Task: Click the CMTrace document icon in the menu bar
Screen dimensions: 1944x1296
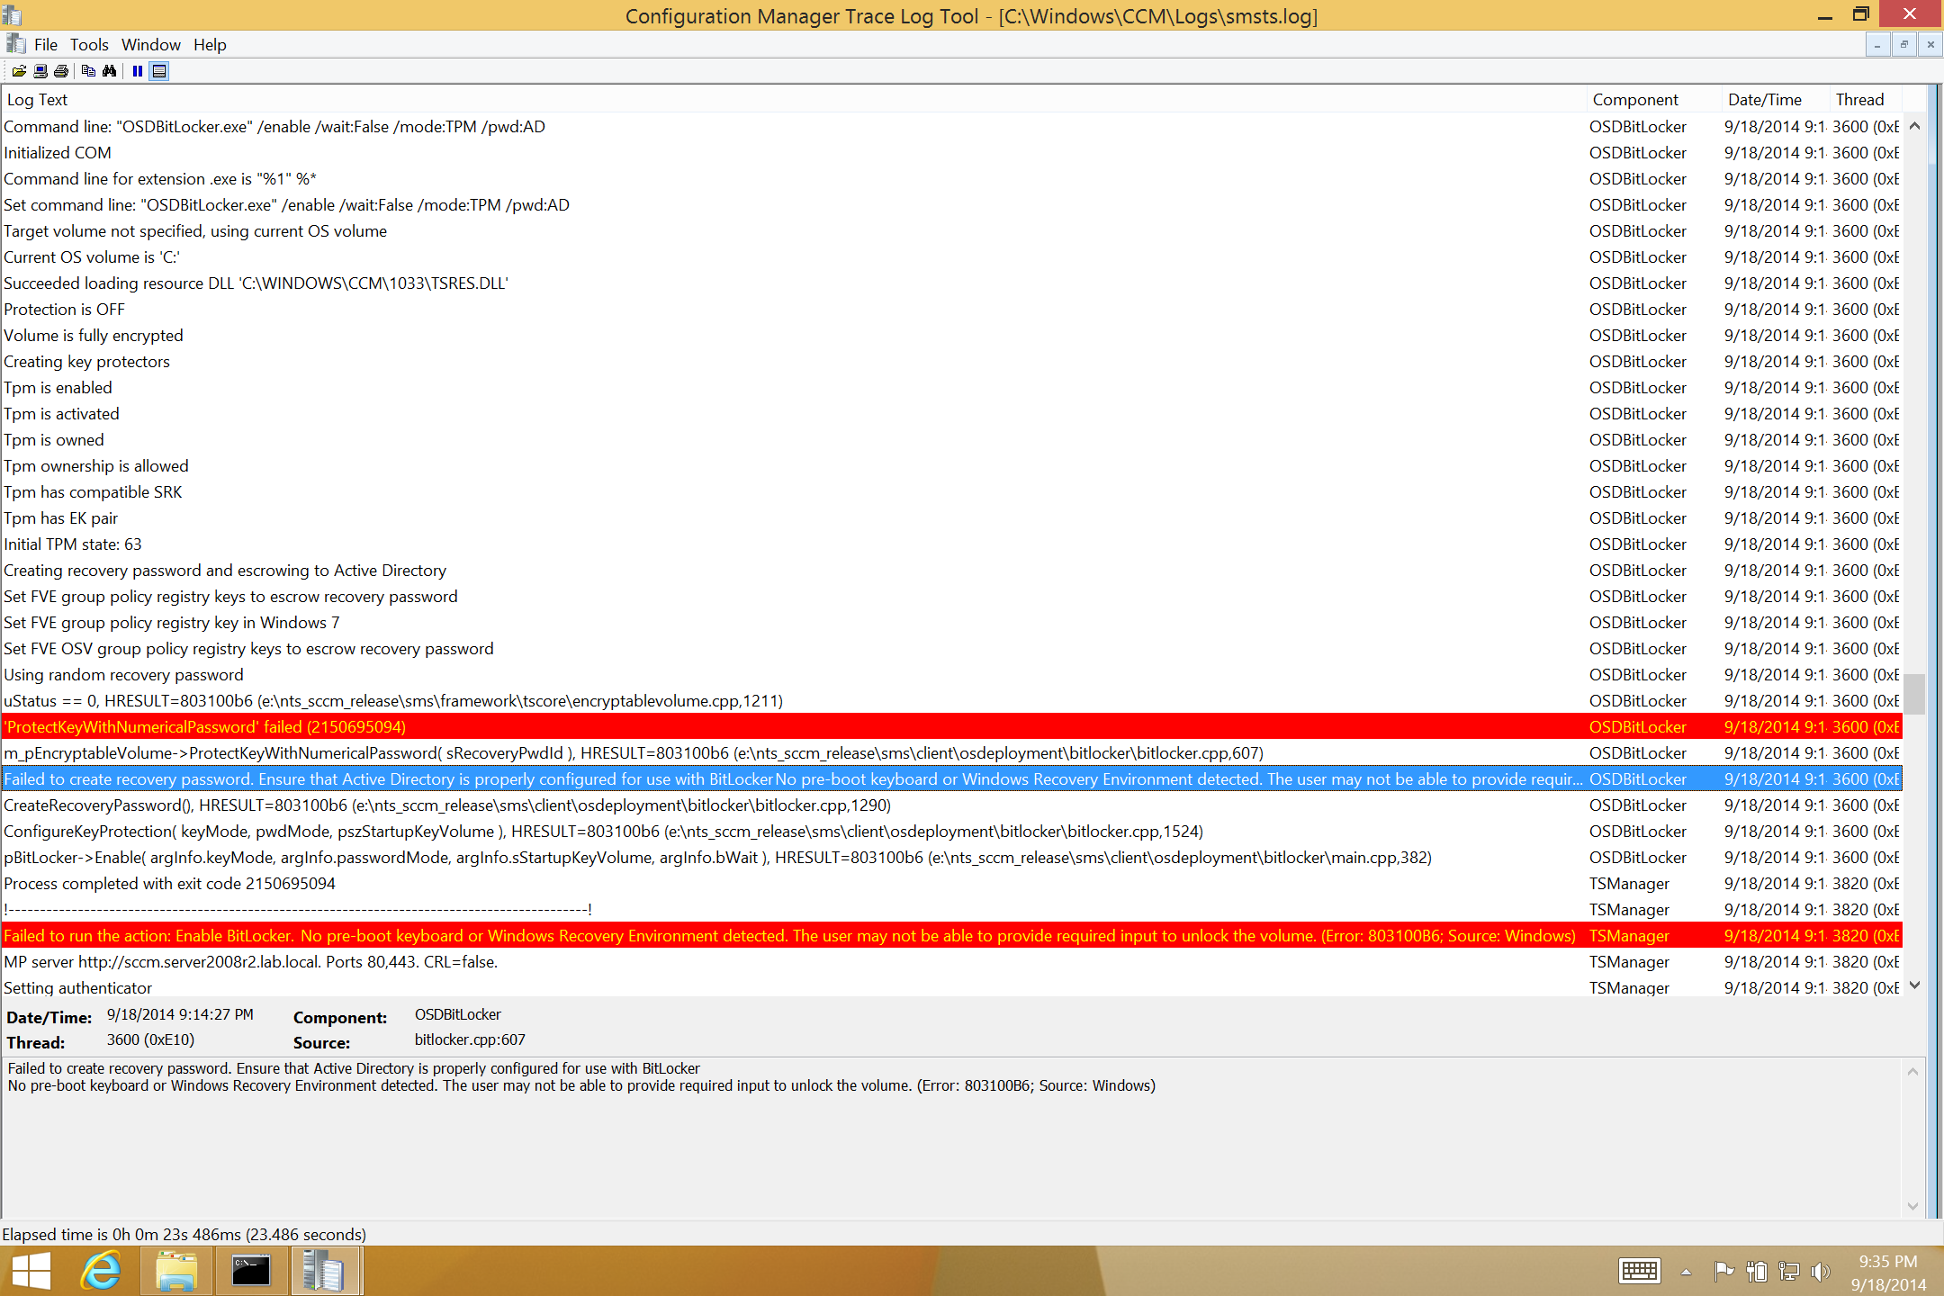Action: pos(15,44)
